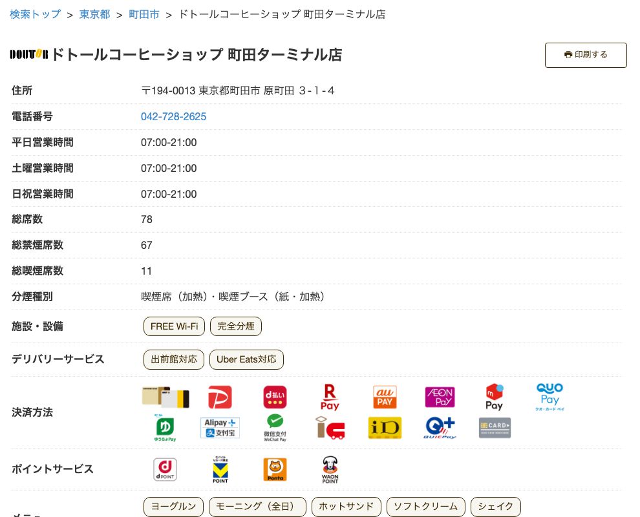Click the Ponta point icon

(275, 470)
